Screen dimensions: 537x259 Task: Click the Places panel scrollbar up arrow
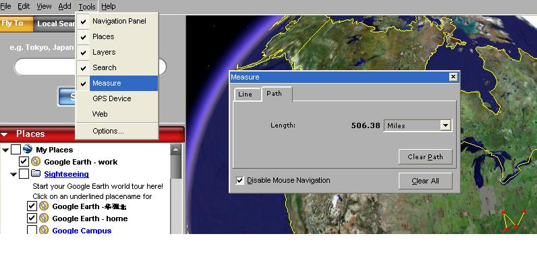click(x=175, y=149)
